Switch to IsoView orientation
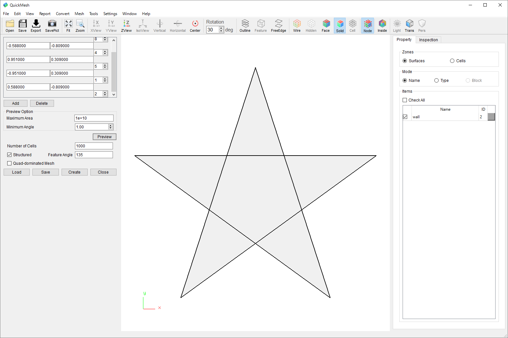Image resolution: width=508 pixels, height=338 pixels. click(142, 26)
